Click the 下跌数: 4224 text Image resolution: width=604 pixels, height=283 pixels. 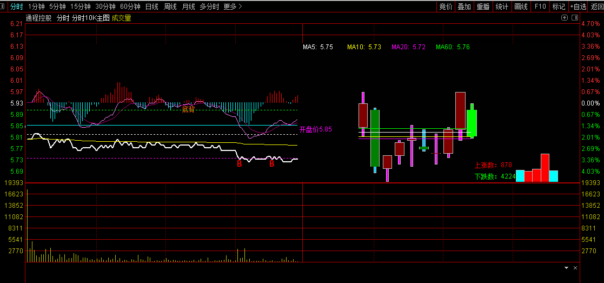[x=495, y=176]
